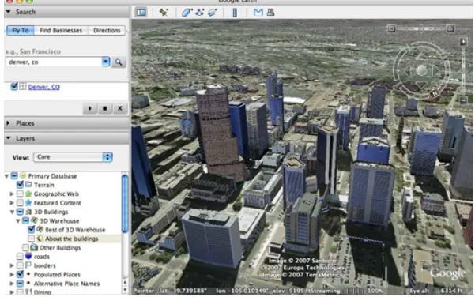475x297 pixels.
Task: Click the Layers scrollbar down arrow
Action: click(x=125, y=290)
